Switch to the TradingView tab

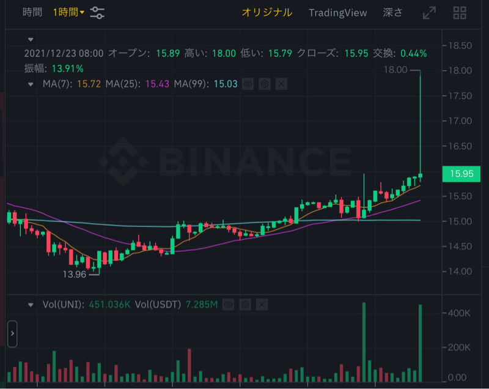coord(337,12)
